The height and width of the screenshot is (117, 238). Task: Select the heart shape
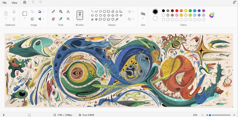(113, 19)
